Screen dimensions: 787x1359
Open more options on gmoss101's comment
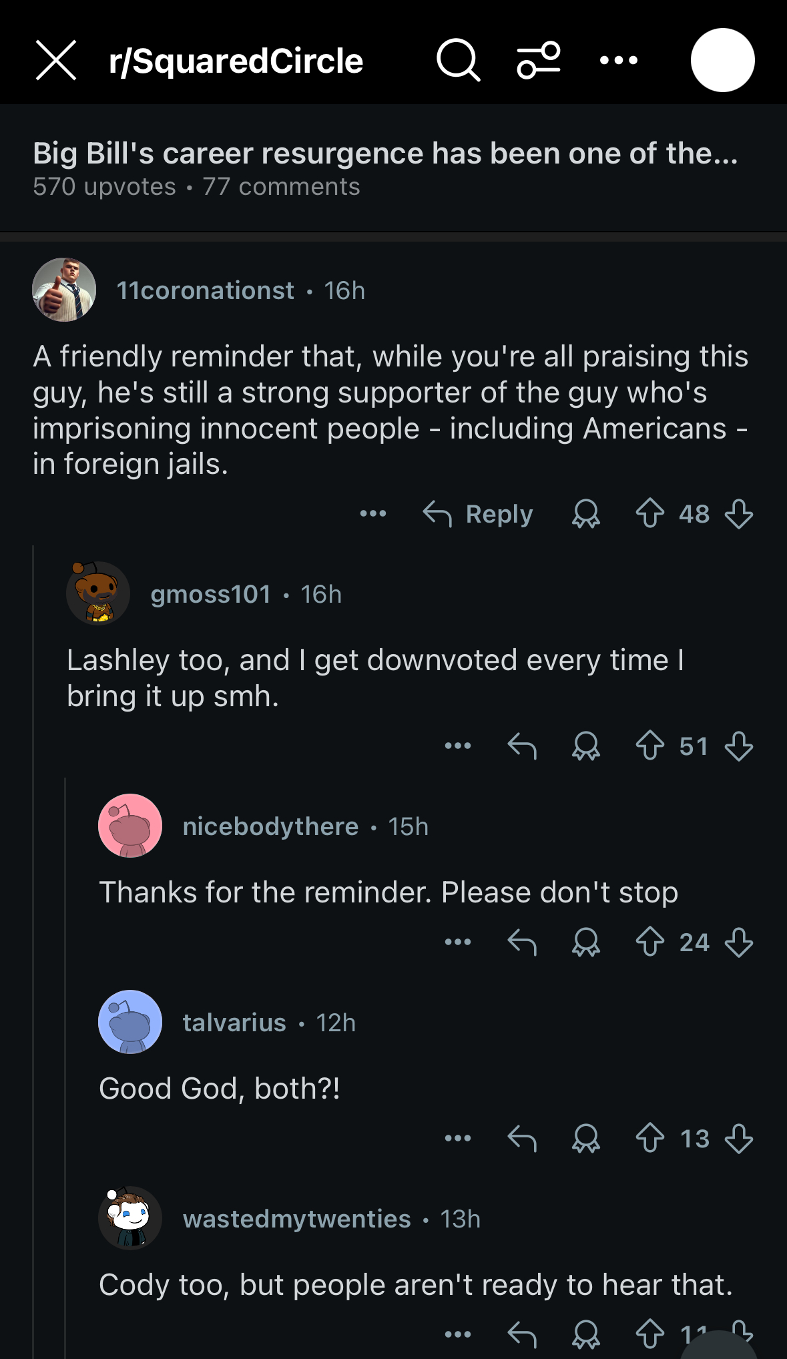pos(458,746)
